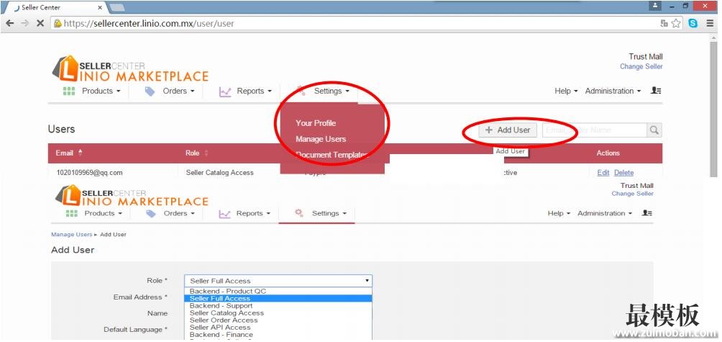Viewport: 722px width, 342px height.
Task: Click the user search input field
Action: click(x=595, y=130)
